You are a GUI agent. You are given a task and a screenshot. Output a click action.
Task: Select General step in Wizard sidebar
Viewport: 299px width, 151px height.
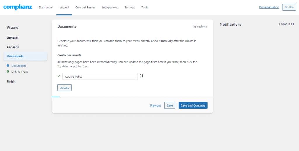[x=12, y=38]
